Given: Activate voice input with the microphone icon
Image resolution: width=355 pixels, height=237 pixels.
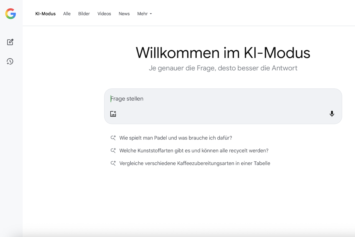Looking at the screenshot, I should pyautogui.click(x=332, y=114).
